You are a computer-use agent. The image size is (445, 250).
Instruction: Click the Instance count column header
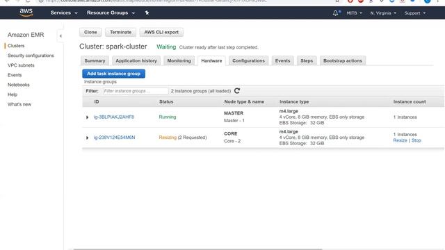tap(410, 102)
